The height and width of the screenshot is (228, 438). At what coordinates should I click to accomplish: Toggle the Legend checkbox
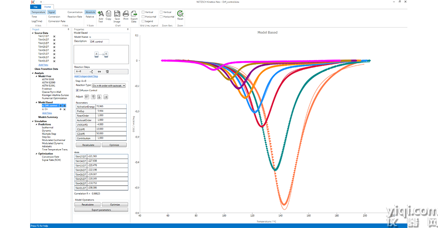pyautogui.click(x=143, y=21)
